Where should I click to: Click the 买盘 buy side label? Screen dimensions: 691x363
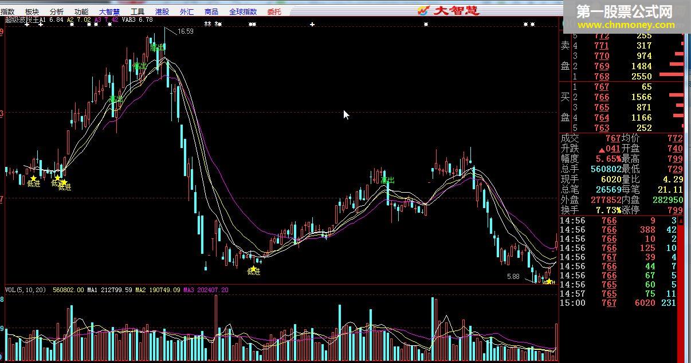(x=565, y=107)
